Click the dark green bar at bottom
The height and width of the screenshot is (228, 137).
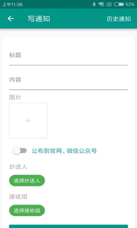pos(68,226)
